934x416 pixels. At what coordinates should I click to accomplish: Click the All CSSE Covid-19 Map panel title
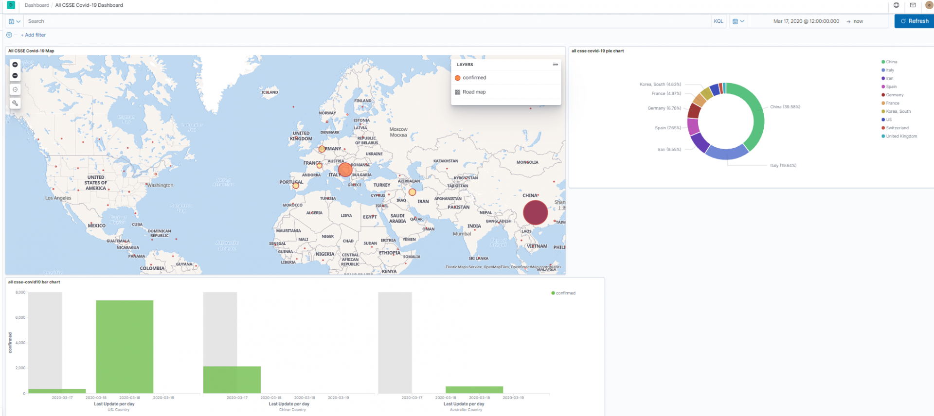point(31,51)
